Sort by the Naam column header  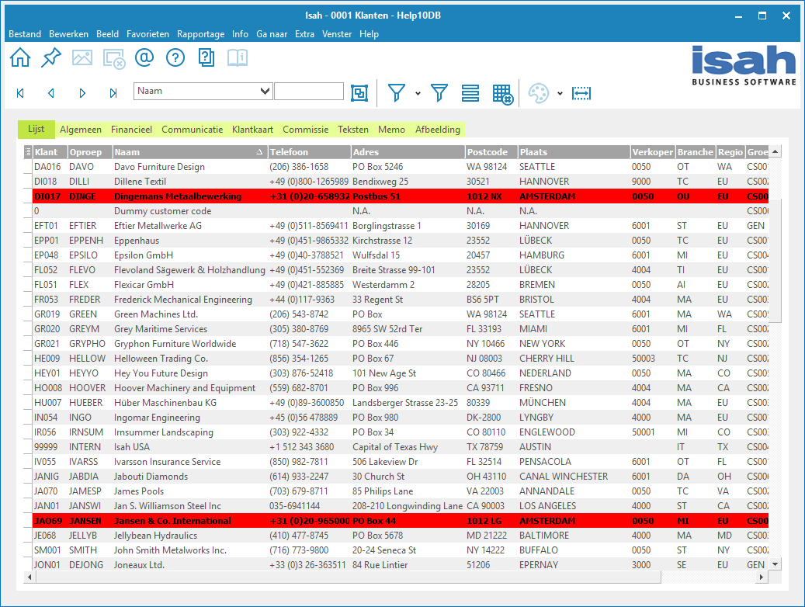pyautogui.click(x=190, y=152)
